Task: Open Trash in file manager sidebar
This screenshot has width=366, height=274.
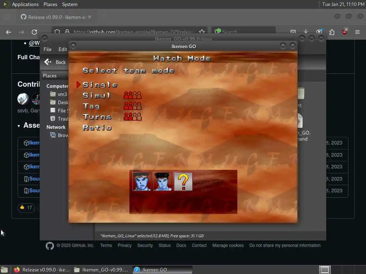Action: click(x=59, y=118)
